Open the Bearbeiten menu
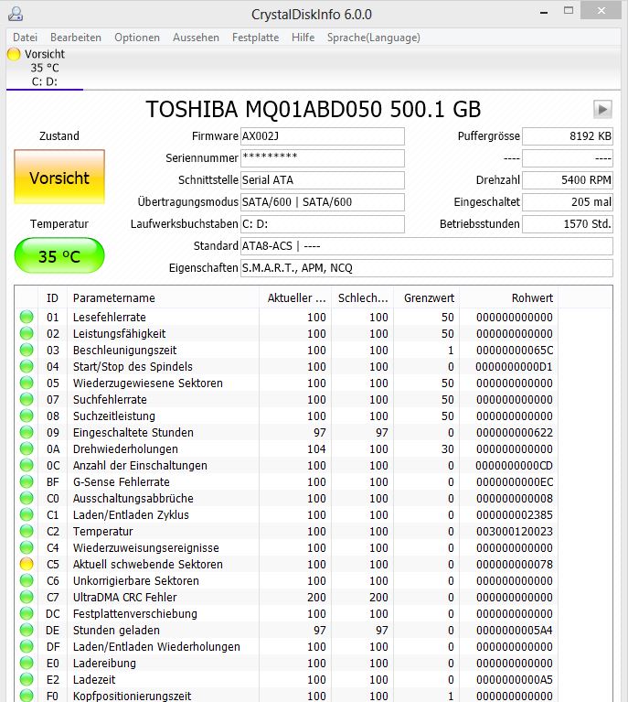 [x=76, y=38]
